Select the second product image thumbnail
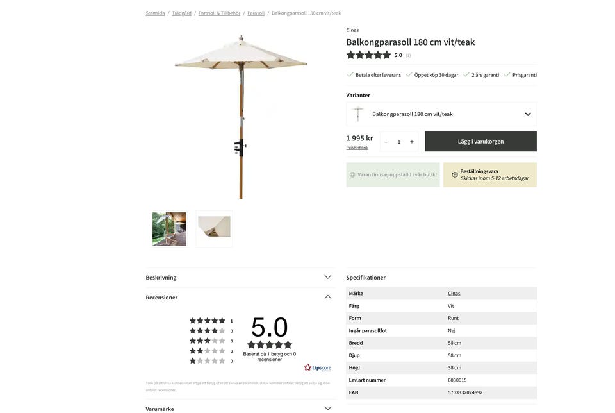Screen dimensions: 615x413 click(214, 229)
